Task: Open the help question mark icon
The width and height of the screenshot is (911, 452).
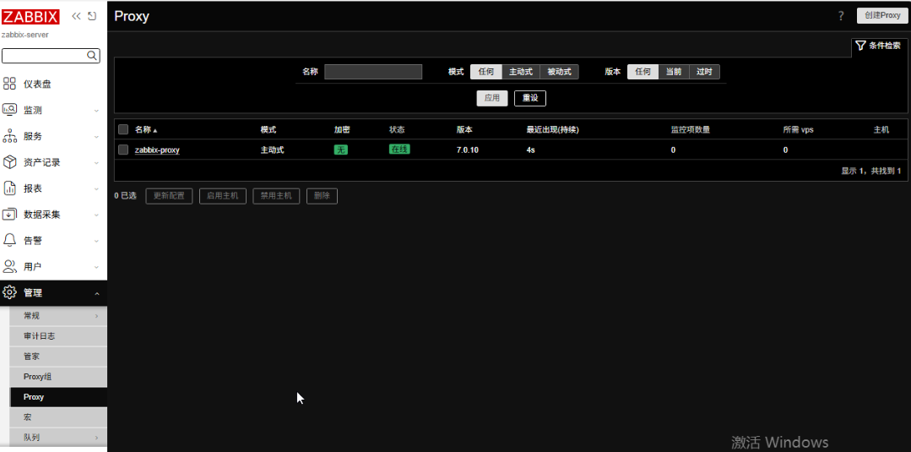Action: tap(841, 16)
